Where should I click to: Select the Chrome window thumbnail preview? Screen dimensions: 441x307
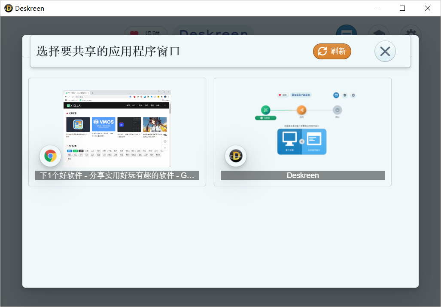tap(117, 129)
